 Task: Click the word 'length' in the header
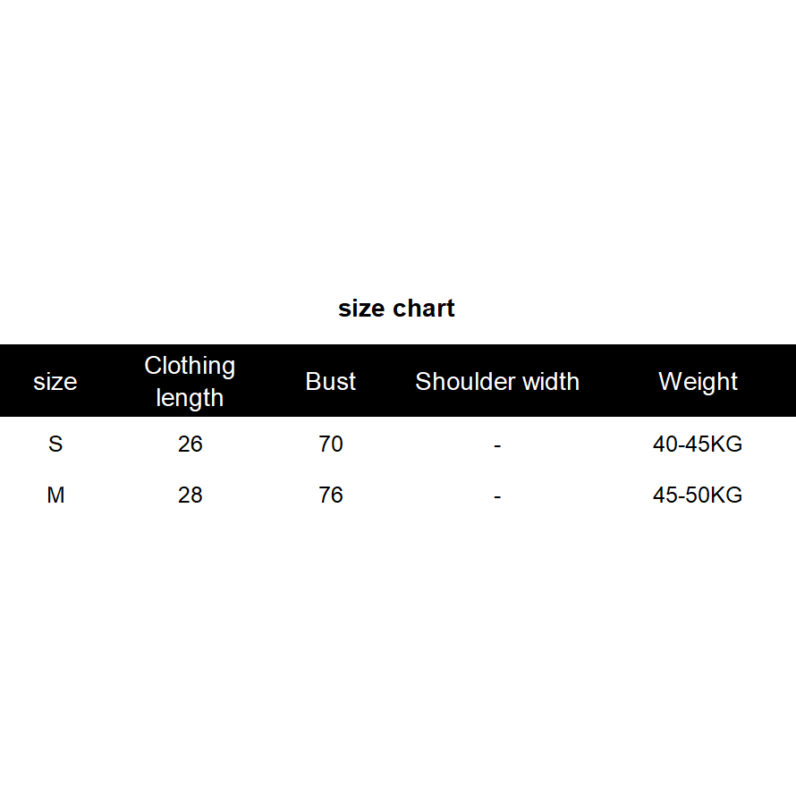click(190, 397)
